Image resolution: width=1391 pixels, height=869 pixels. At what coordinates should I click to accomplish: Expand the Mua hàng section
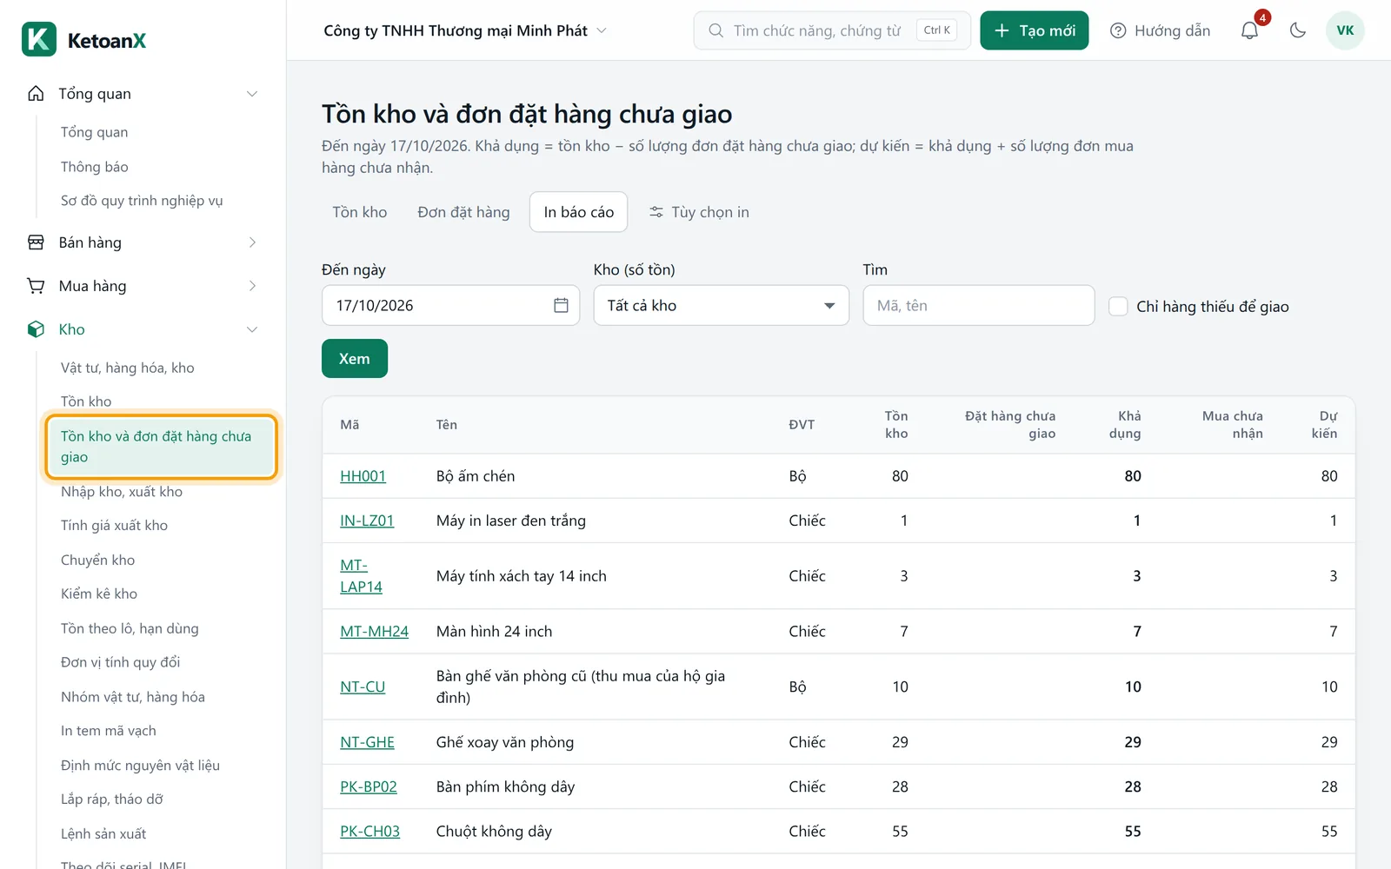click(x=252, y=286)
